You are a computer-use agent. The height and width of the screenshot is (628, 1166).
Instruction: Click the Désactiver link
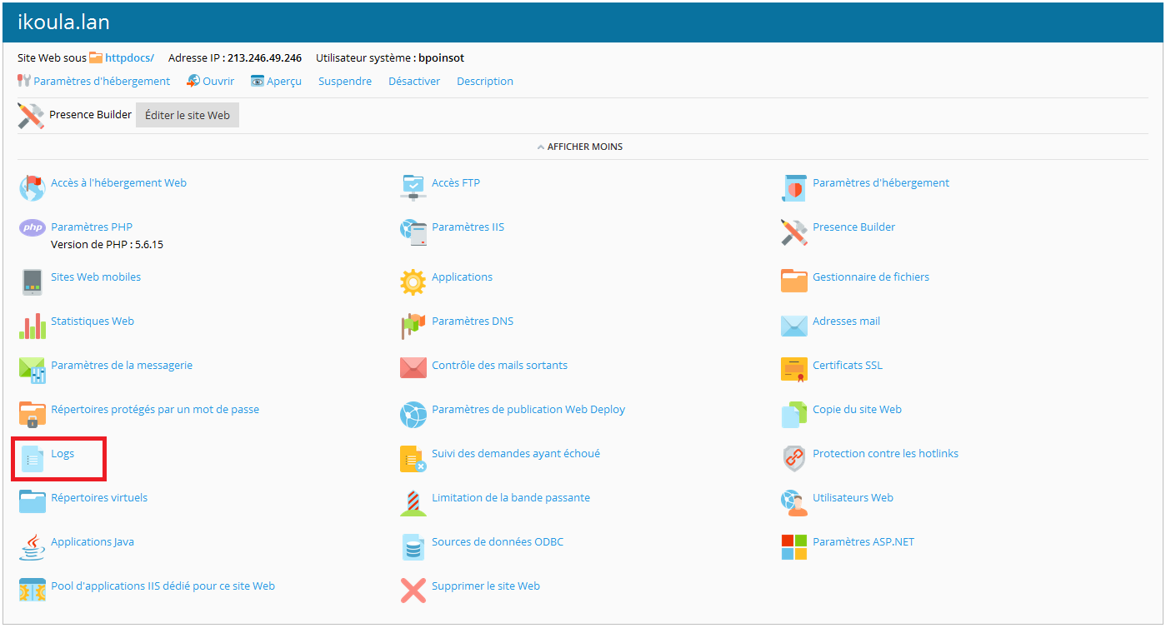coord(413,81)
